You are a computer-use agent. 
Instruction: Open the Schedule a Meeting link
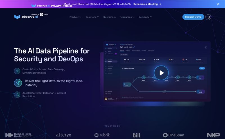point(147,4)
